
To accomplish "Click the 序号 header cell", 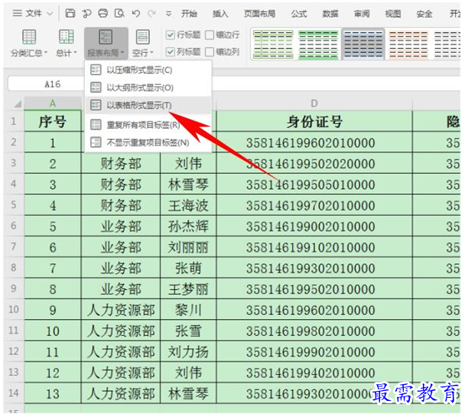I will (53, 122).
